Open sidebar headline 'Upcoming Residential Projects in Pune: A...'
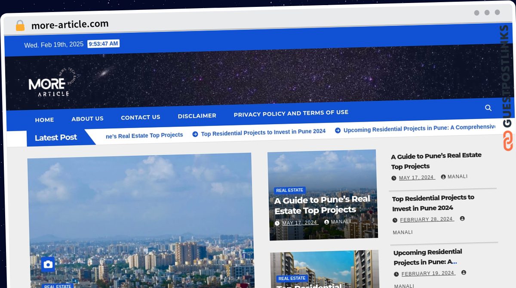The image size is (516, 288). tap(427, 257)
